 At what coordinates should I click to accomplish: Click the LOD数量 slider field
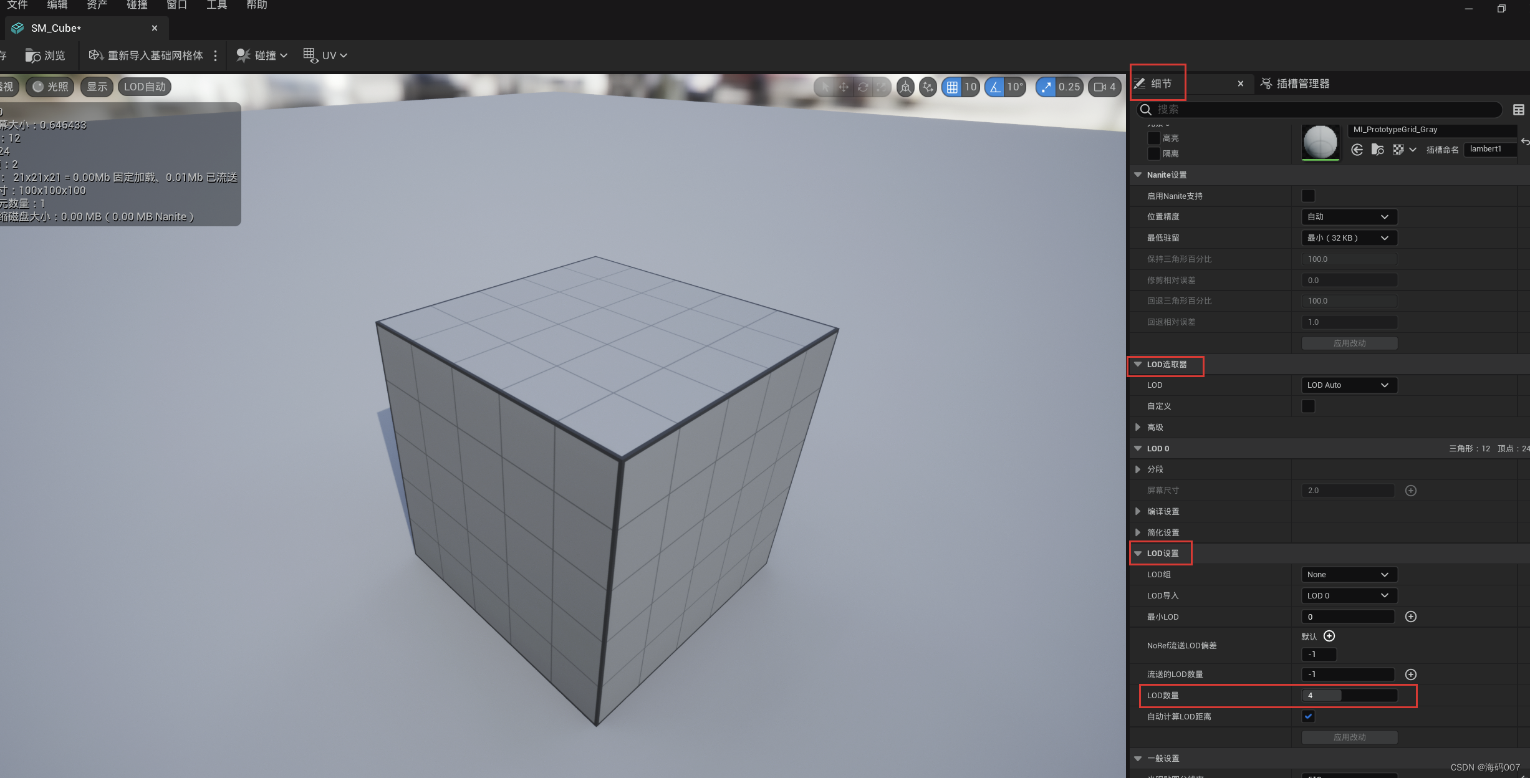[x=1349, y=696]
